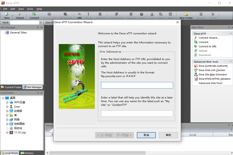Click the Upload toolbar icon

click(x=131, y=16)
